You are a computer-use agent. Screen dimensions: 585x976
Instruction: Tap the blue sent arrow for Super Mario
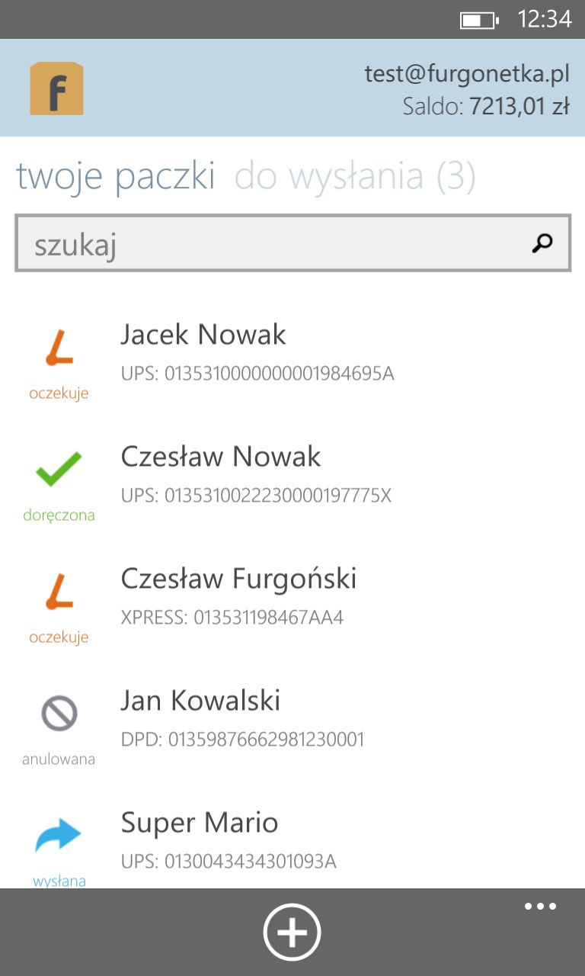(59, 835)
